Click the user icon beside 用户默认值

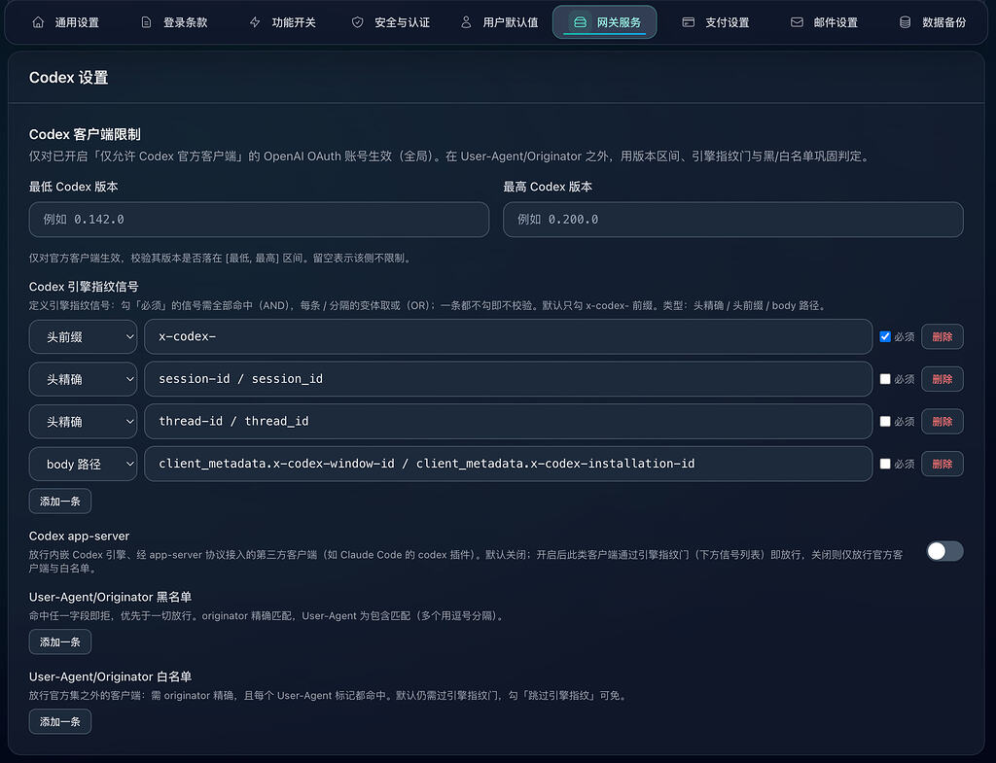click(x=466, y=22)
